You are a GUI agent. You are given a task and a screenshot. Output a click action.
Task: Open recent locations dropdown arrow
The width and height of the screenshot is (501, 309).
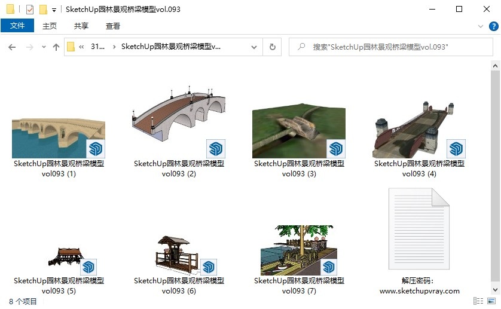[x=44, y=47]
